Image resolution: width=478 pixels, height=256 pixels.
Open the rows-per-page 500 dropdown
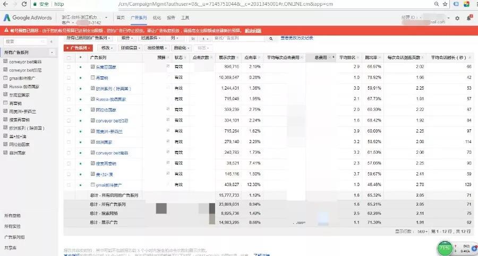point(423,232)
